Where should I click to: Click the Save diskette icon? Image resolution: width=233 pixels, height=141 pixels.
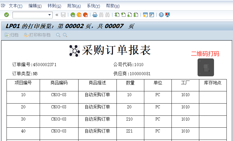(63, 15)
